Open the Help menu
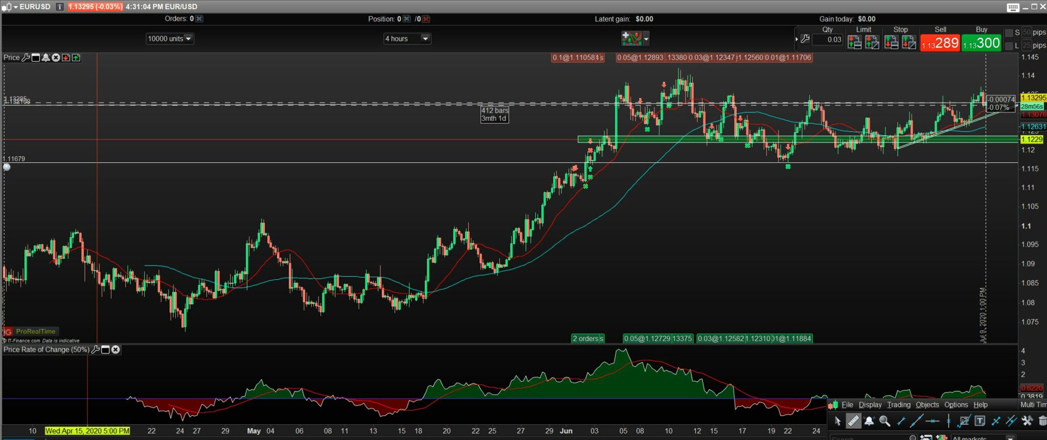The image size is (1047, 440). click(981, 405)
